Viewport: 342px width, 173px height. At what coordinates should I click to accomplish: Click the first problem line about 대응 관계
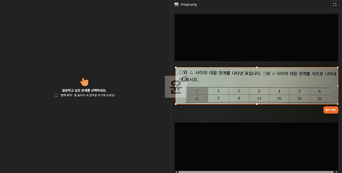(258, 73)
